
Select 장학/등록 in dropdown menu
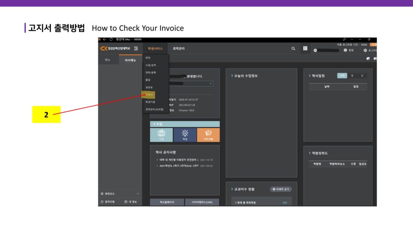(151, 72)
